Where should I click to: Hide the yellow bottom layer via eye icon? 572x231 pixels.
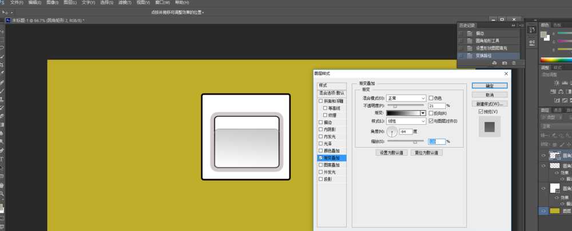(543, 211)
